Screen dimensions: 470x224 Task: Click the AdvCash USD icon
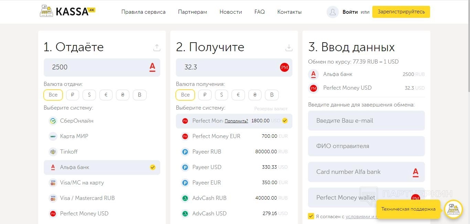click(x=185, y=214)
